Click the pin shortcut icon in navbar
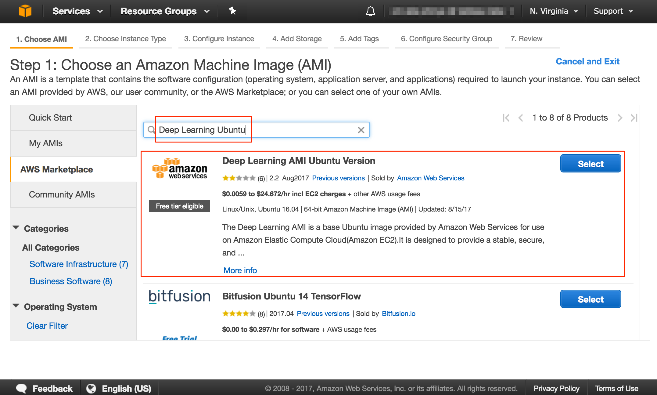This screenshot has height=395, width=657. (232, 11)
